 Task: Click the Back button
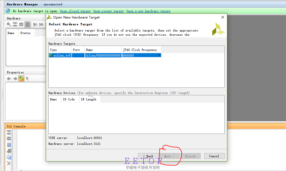148,156
